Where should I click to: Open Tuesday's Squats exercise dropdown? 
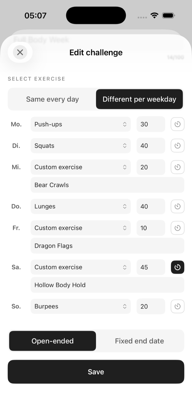tap(81, 146)
